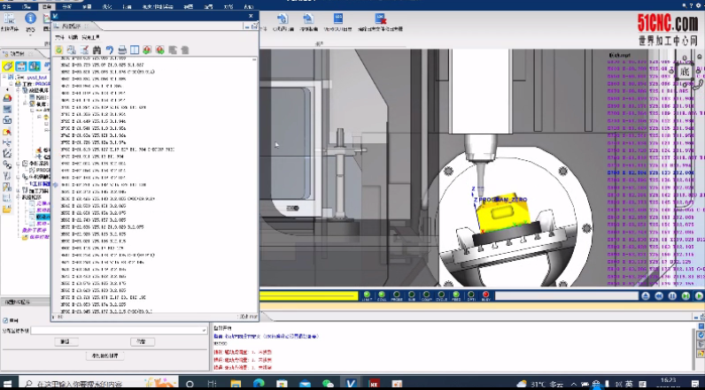The width and height of the screenshot is (705, 390).
Task: Open the 编辑 menu in the popup window
Action: (72, 38)
